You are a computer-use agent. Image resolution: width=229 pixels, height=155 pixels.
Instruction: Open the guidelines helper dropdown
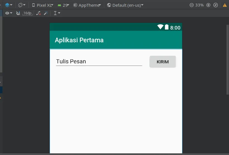click(57, 13)
